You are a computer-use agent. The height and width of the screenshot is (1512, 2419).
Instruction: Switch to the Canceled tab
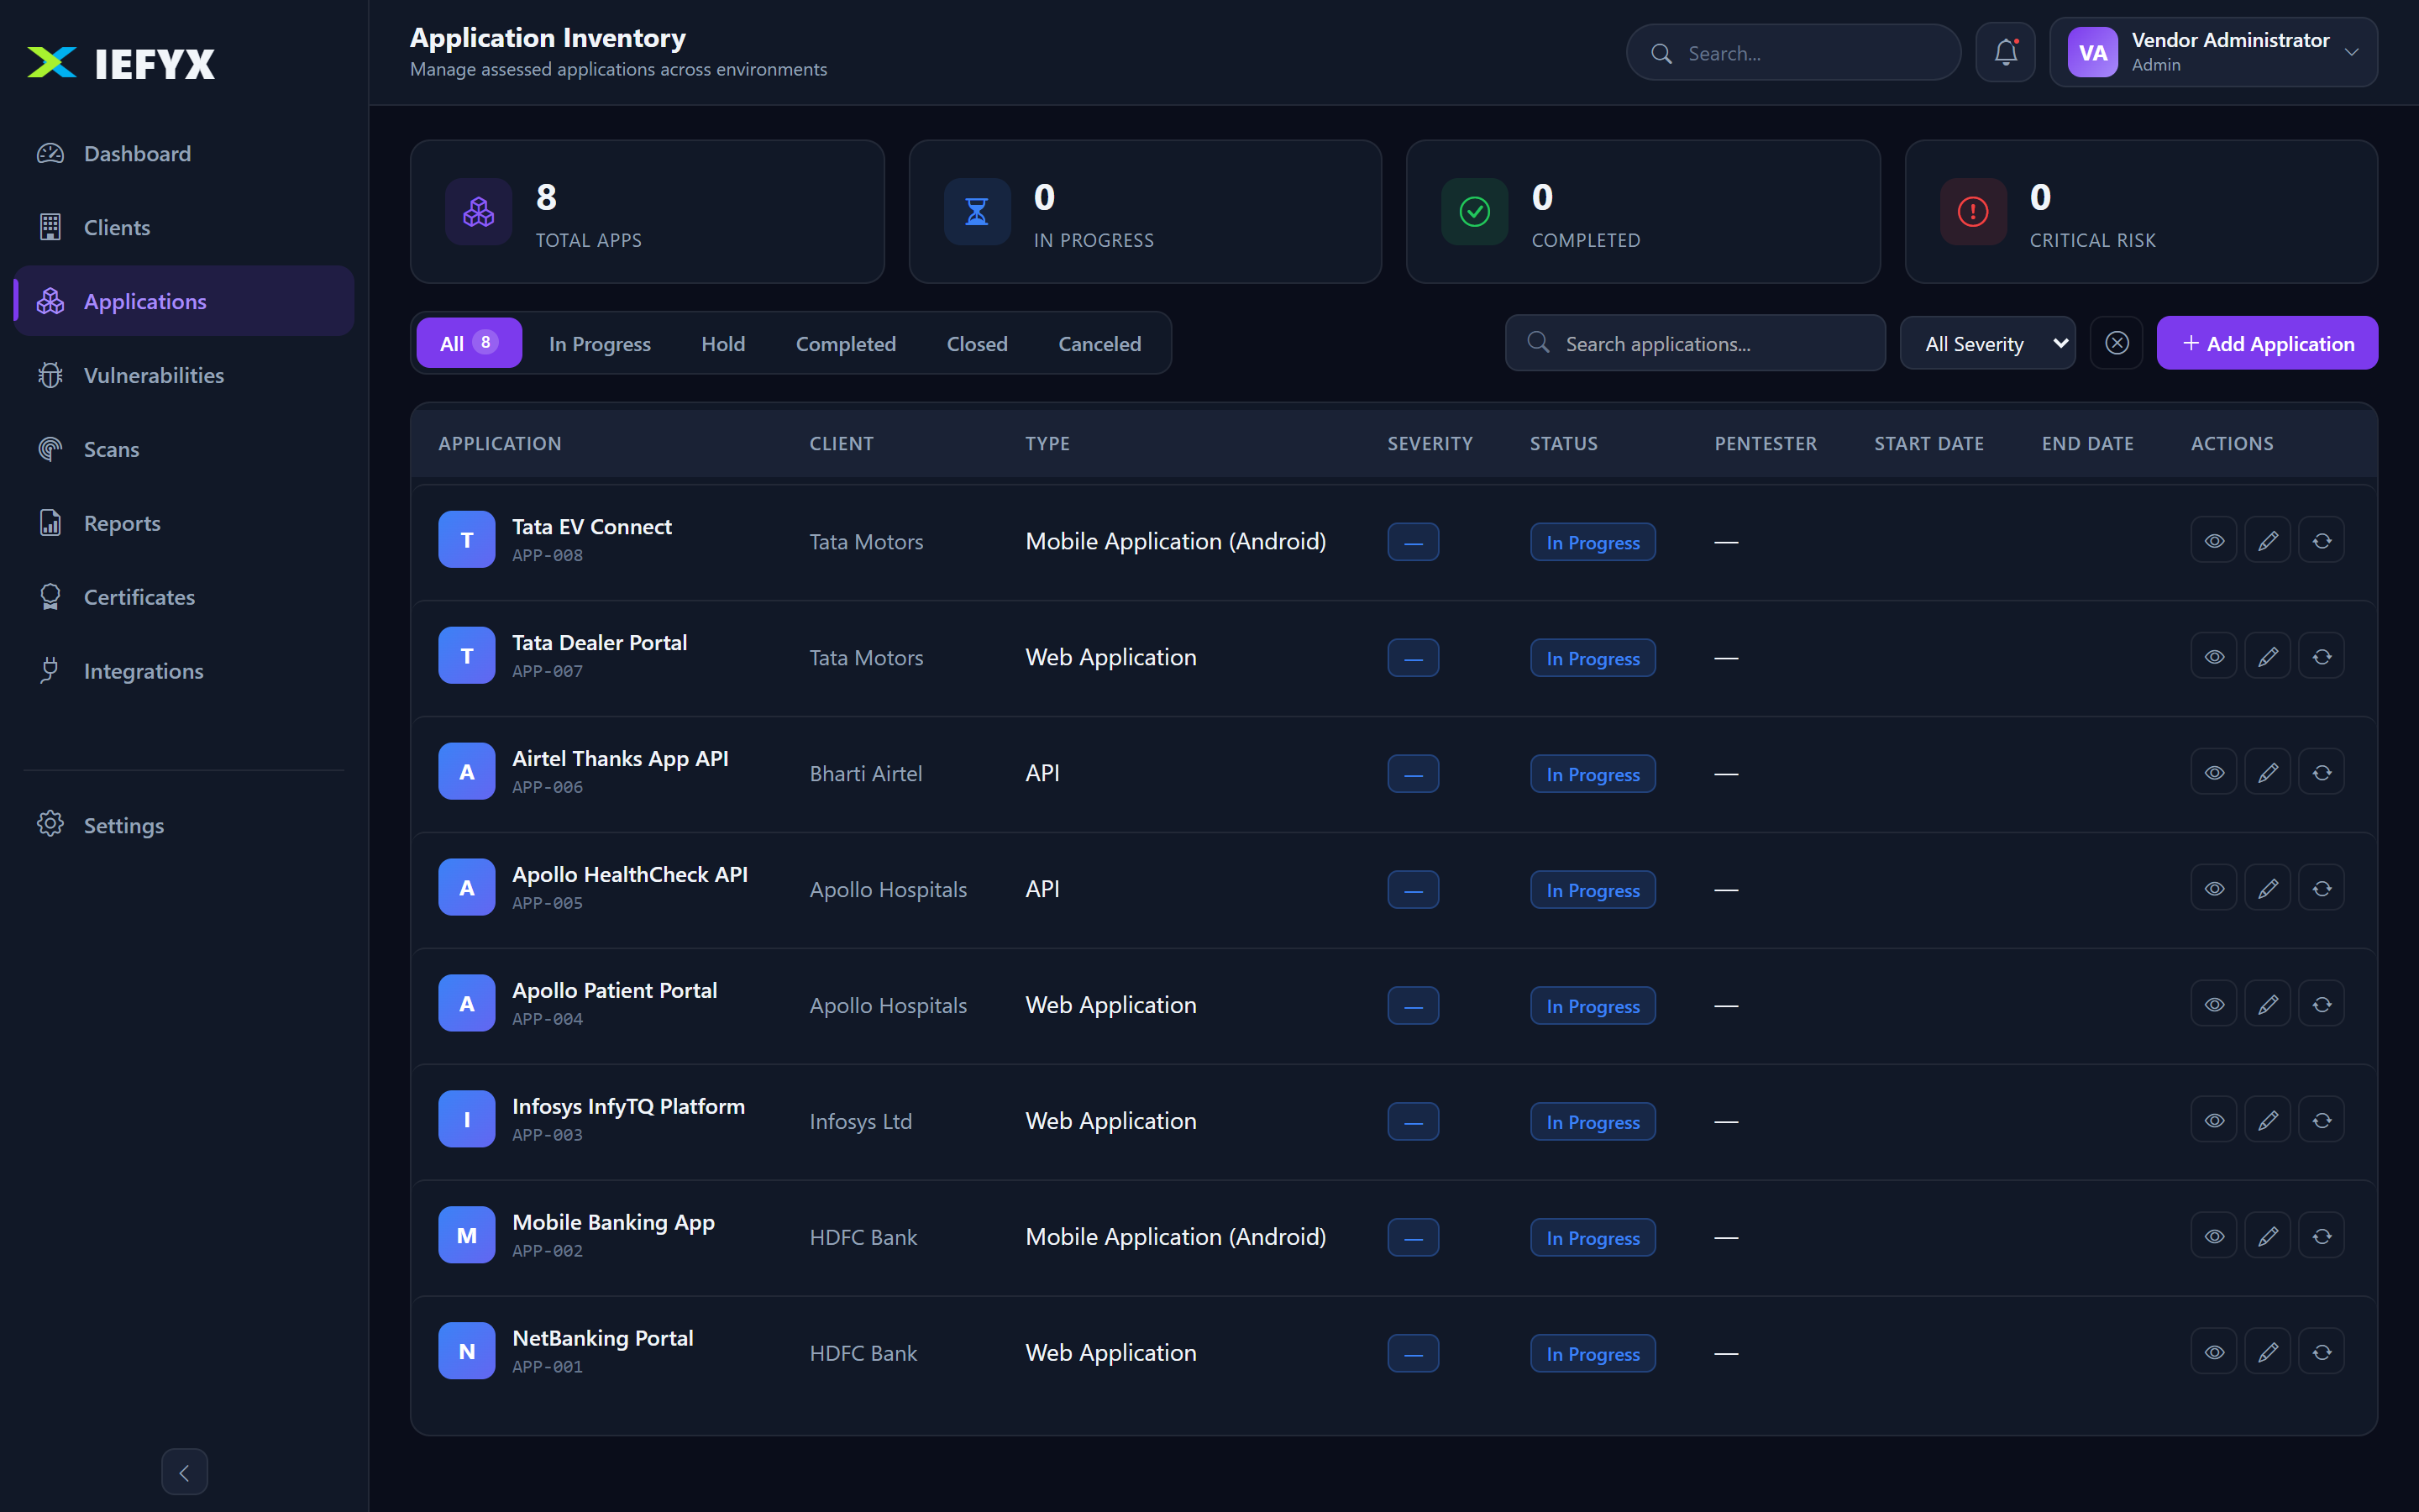pyautogui.click(x=1099, y=343)
